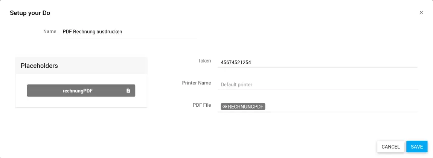The image size is (433, 158).
Task: Click the Token label
Action: (x=204, y=61)
